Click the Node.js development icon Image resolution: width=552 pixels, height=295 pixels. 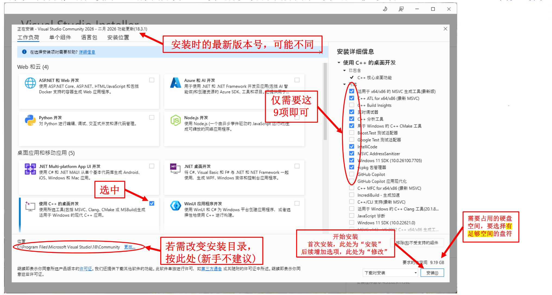pyautogui.click(x=175, y=120)
